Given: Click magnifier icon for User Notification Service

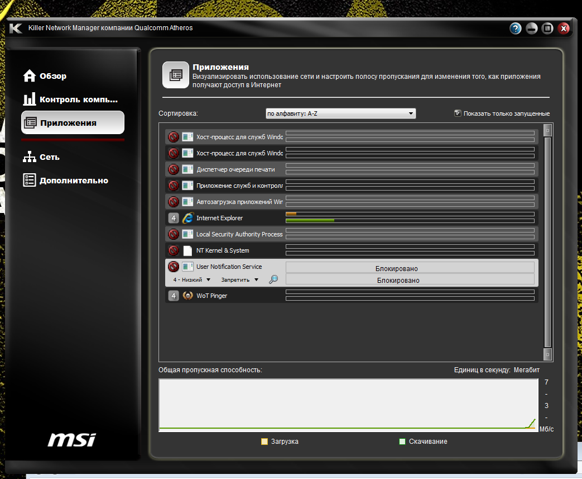Looking at the screenshot, I should [x=273, y=279].
